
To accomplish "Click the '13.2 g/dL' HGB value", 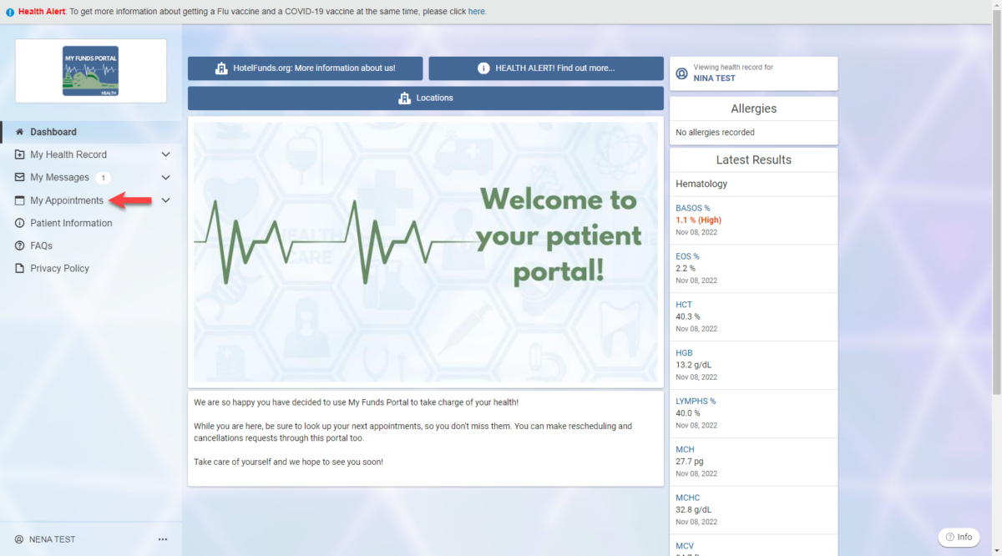I will [693, 365].
